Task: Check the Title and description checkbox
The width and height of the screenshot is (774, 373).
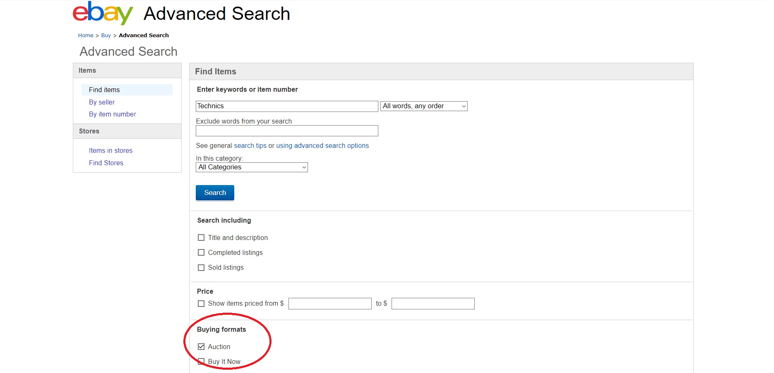Action: pos(201,238)
